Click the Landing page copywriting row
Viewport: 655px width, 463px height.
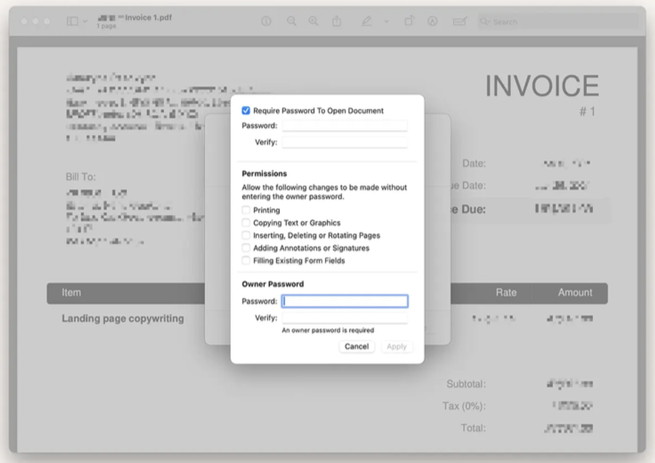[123, 319]
